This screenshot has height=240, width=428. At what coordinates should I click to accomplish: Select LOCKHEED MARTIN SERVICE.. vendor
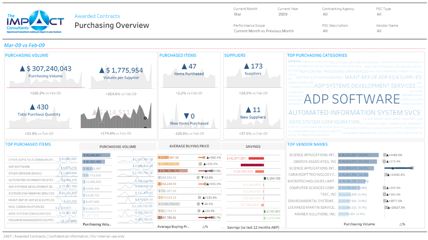pyautogui.click(x=312, y=207)
